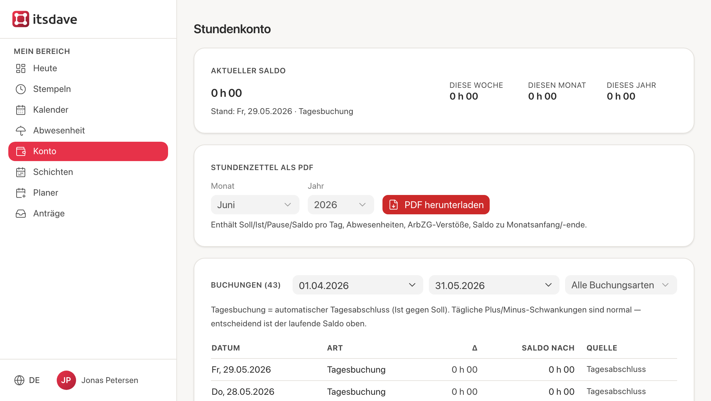This screenshot has width=711, height=401.
Task: Click the SALDO NACH column header
Action: coord(548,348)
